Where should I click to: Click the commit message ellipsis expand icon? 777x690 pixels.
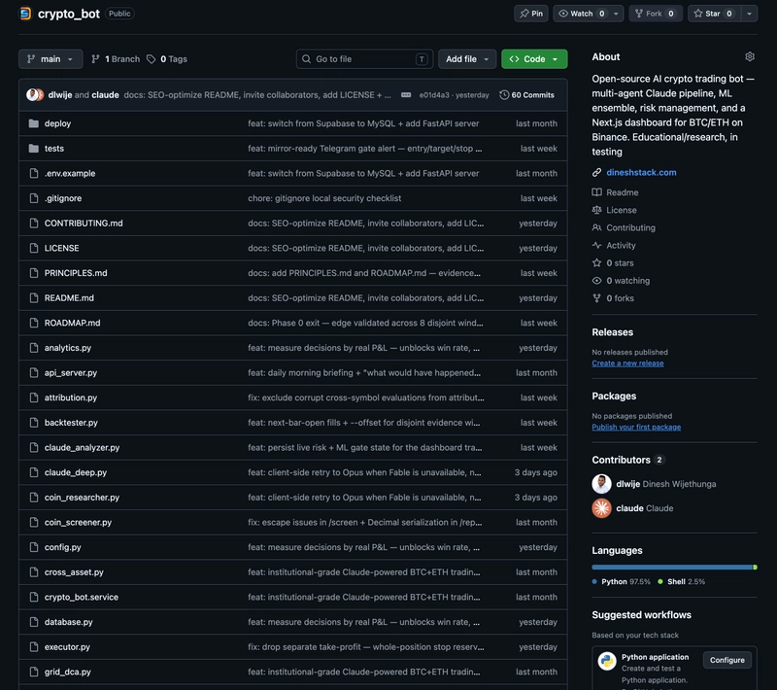(406, 94)
